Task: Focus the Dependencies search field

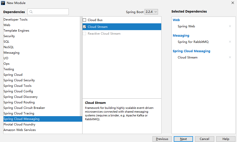Action: [48, 12]
